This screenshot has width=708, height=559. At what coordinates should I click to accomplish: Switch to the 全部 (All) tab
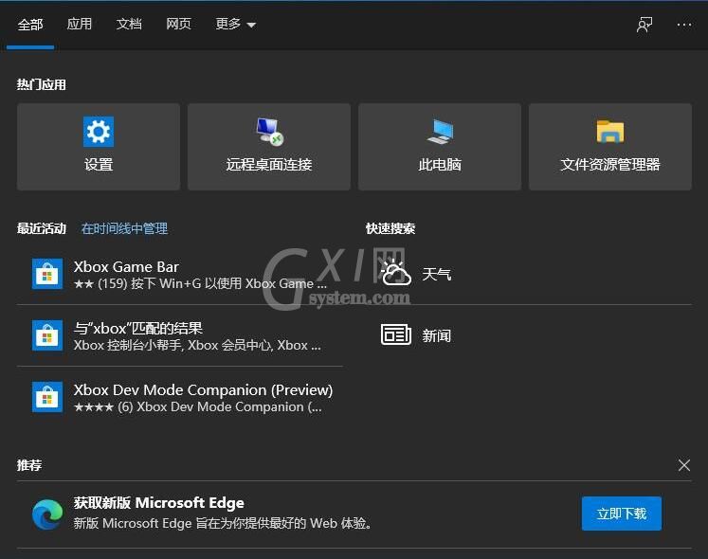pyautogui.click(x=30, y=25)
